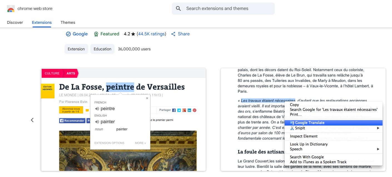Click the Featured badge icon
The image size is (392, 177).
click(x=96, y=34)
